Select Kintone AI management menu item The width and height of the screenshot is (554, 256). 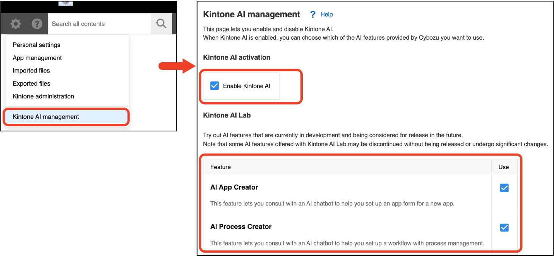click(x=46, y=117)
